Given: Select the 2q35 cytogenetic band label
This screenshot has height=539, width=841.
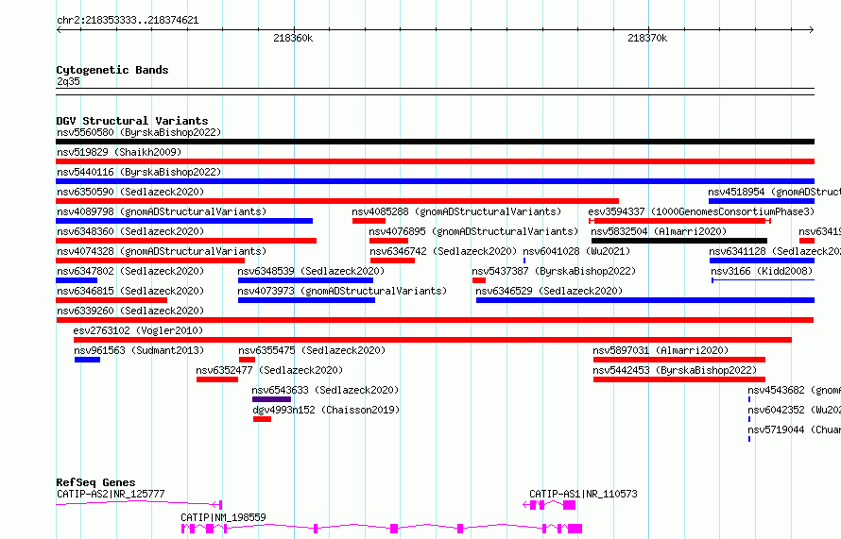Looking at the screenshot, I should tap(68, 81).
